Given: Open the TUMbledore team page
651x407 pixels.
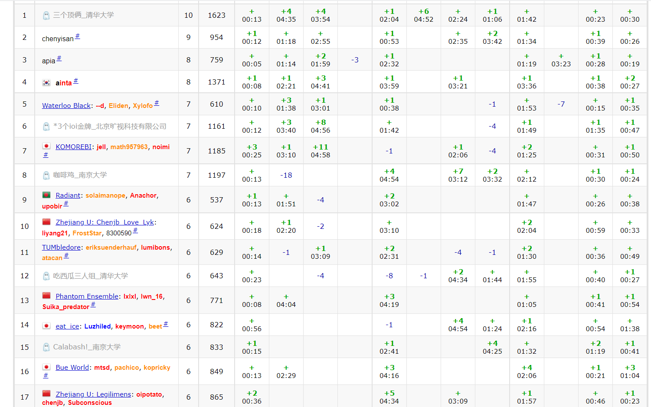Looking at the screenshot, I should [x=61, y=247].
